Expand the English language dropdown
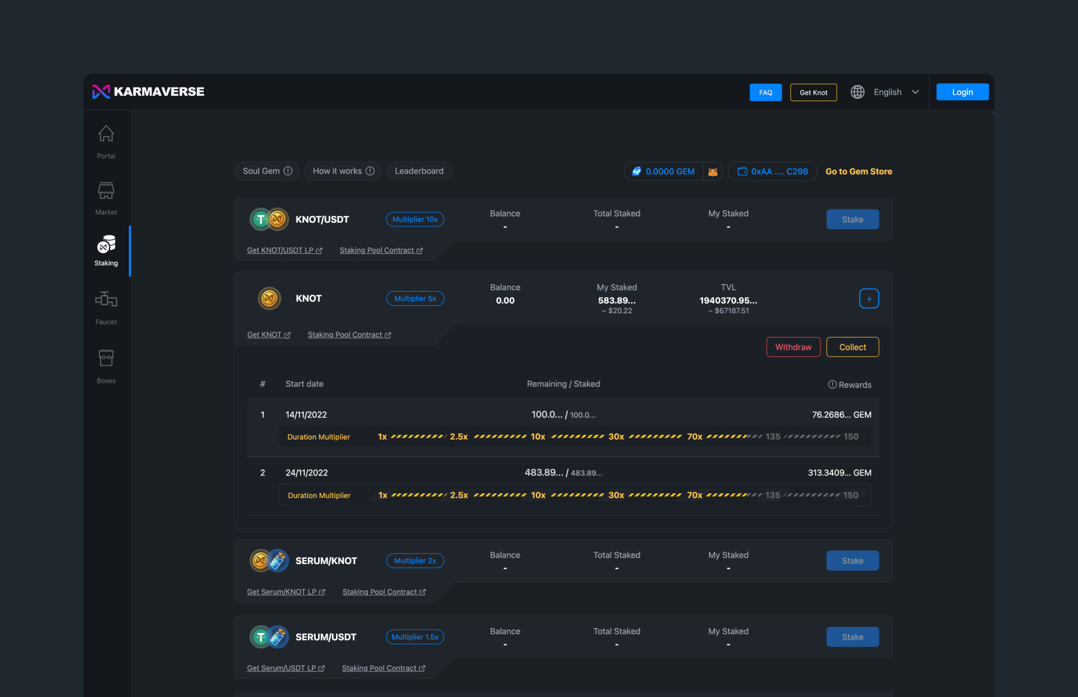Screen dimensions: 1078x697 coord(915,92)
